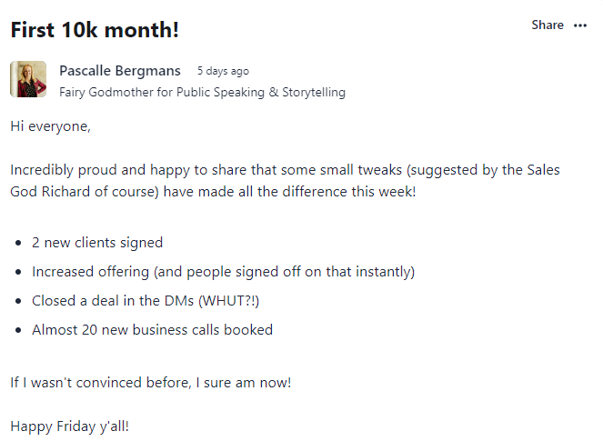Click the Share button
Screen dimensions: 603x441
pos(548,25)
